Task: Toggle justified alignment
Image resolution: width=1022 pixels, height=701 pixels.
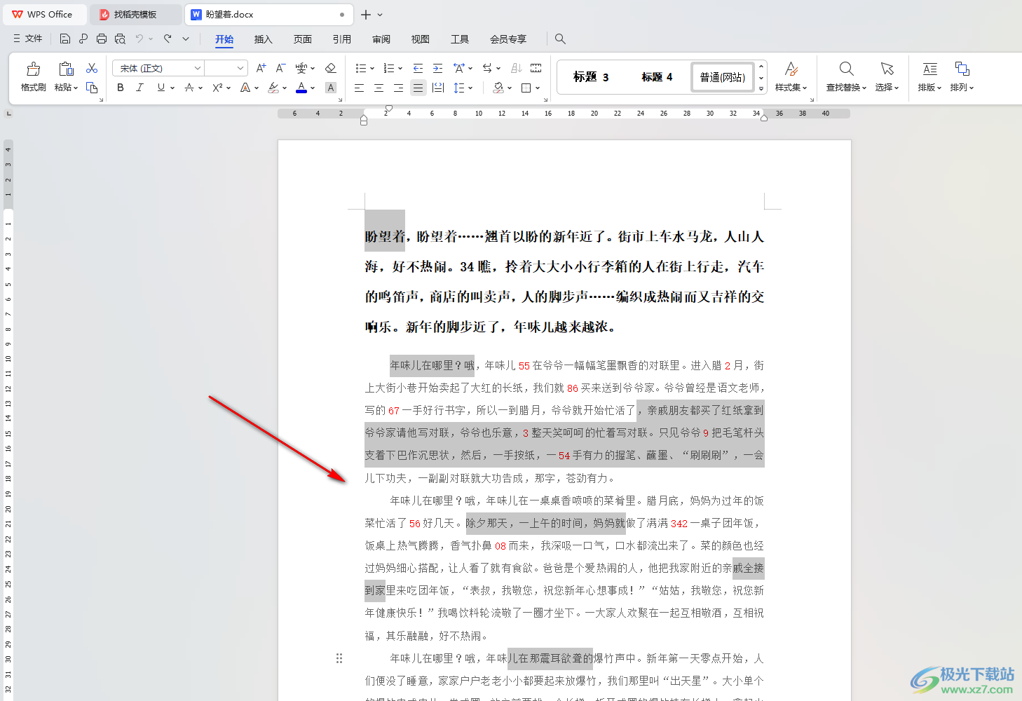Action: [418, 88]
